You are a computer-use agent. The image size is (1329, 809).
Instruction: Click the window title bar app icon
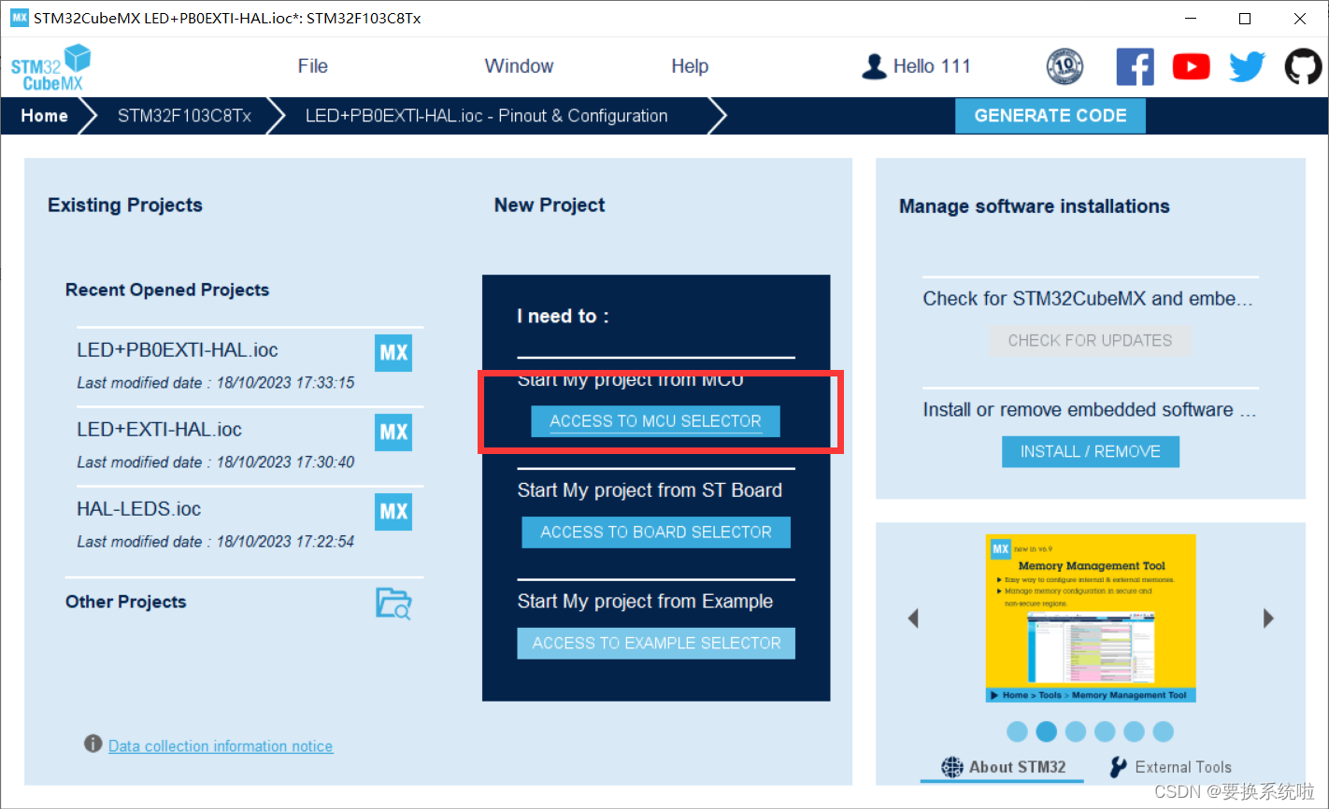coord(19,18)
